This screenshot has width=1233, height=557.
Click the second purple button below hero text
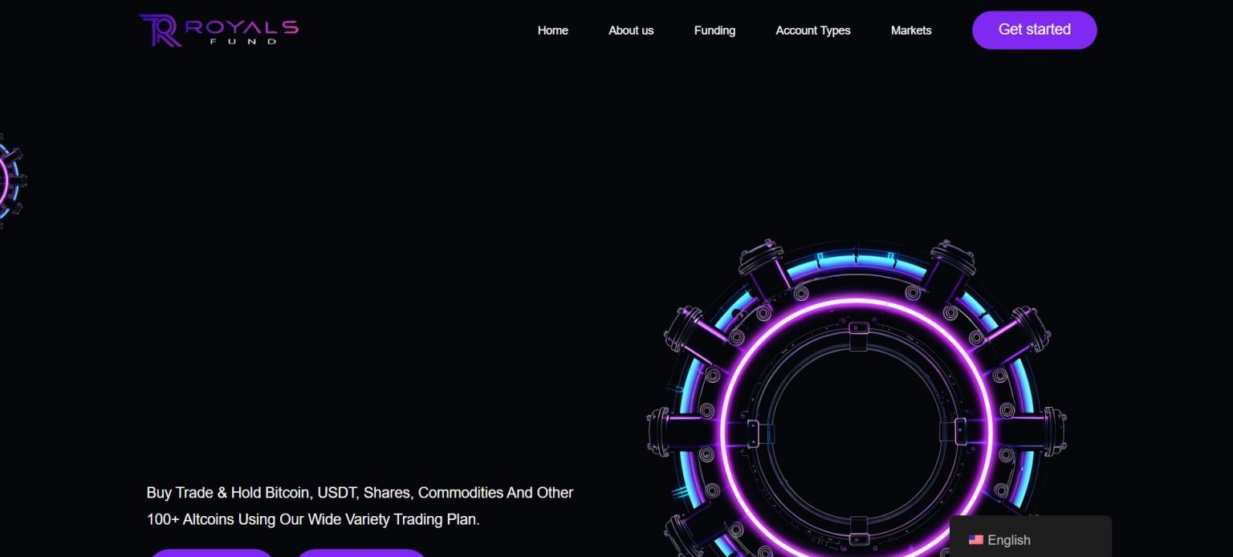click(x=361, y=553)
